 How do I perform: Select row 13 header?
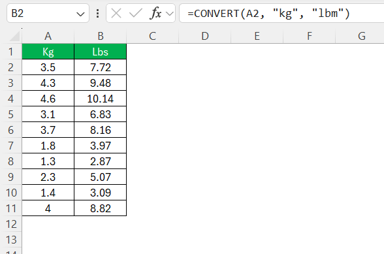coord(10,240)
